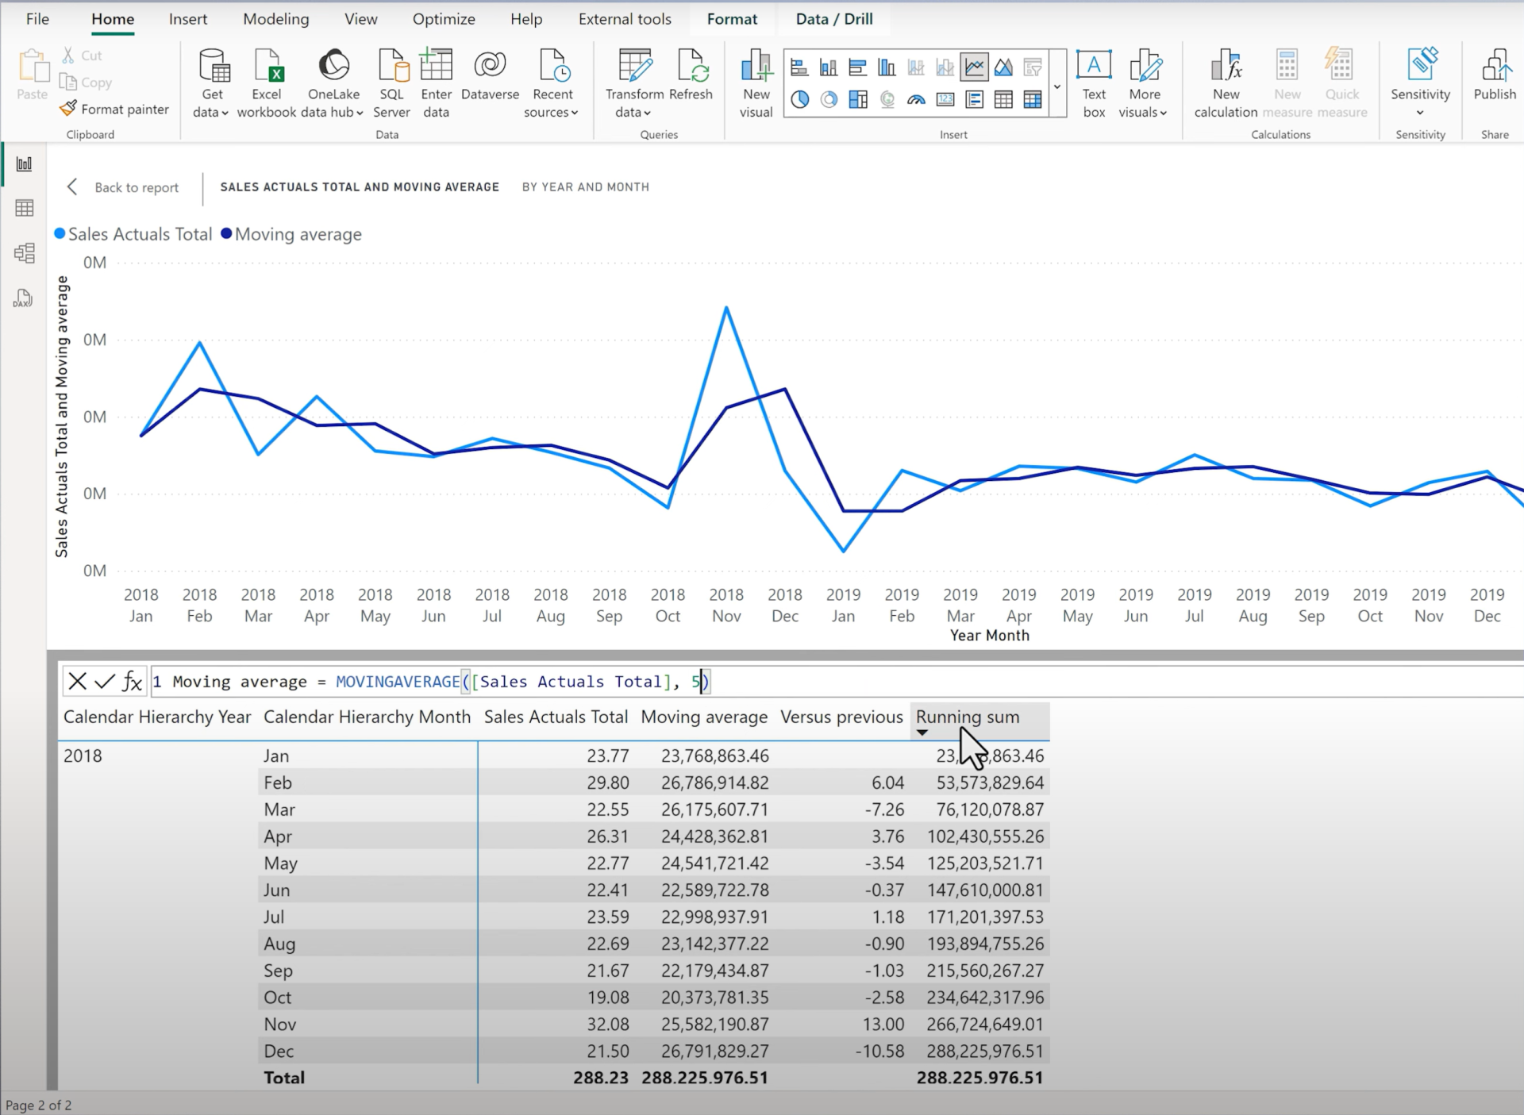The width and height of the screenshot is (1524, 1115).
Task: Click the matrix visual icon
Action: (x=1033, y=100)
